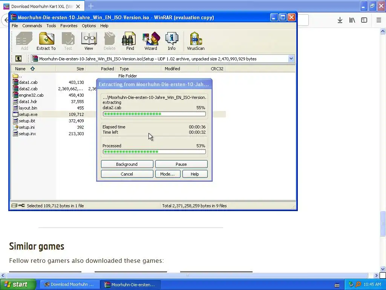Select the engine32.cab archive icon
386x290 pixels.
click(15, 95)
